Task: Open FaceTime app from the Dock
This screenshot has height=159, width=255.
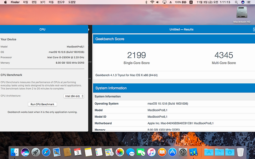Action: coord(141,152)
